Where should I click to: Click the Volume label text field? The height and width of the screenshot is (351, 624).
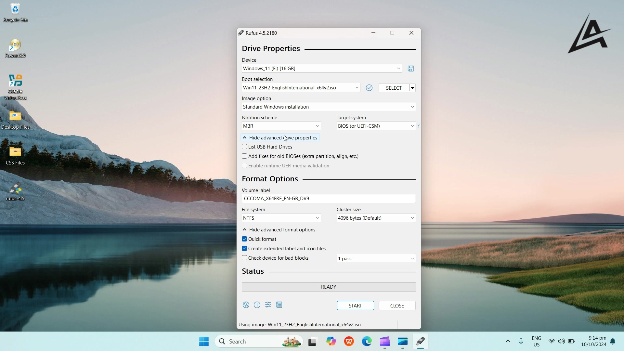click(x=329, y=199)
